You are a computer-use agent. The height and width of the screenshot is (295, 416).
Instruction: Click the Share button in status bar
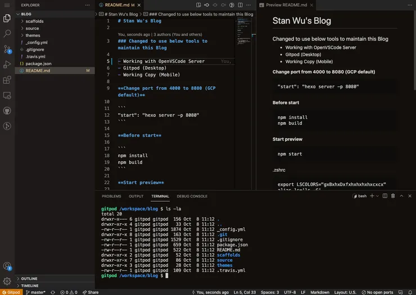(x=90, y=292)
